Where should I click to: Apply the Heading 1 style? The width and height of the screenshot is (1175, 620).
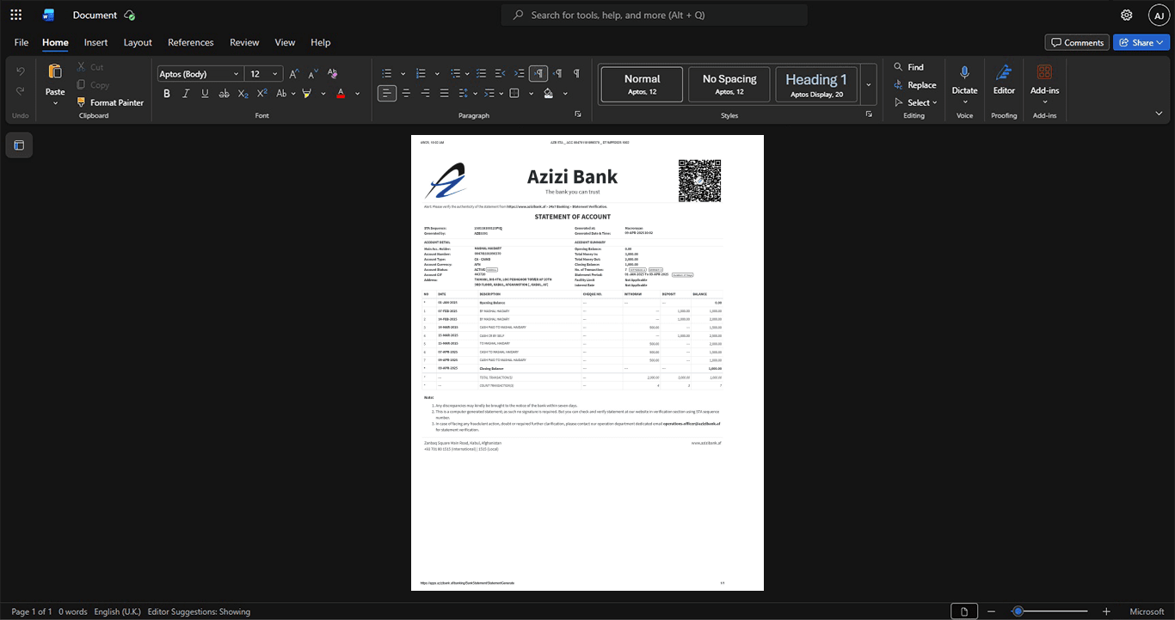pyautogui.click(x=815, y=84)
